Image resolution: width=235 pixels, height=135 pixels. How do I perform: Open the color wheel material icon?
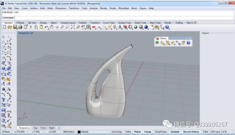130,27
